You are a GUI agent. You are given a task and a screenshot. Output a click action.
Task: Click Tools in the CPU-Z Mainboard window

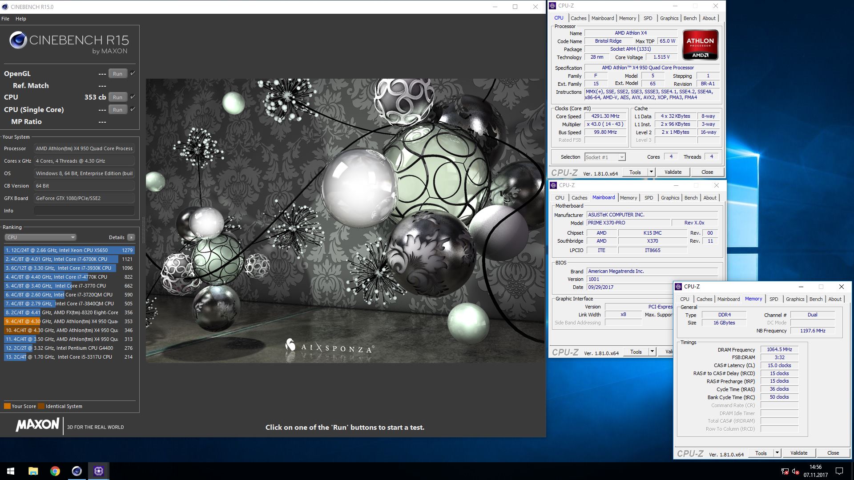coord(636,352)
